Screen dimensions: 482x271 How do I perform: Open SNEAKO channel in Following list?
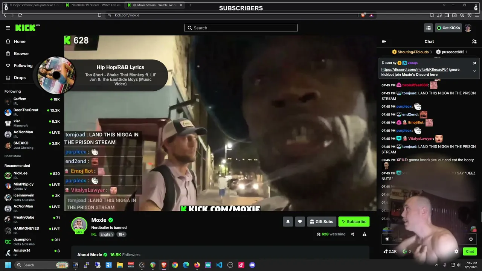32,145
